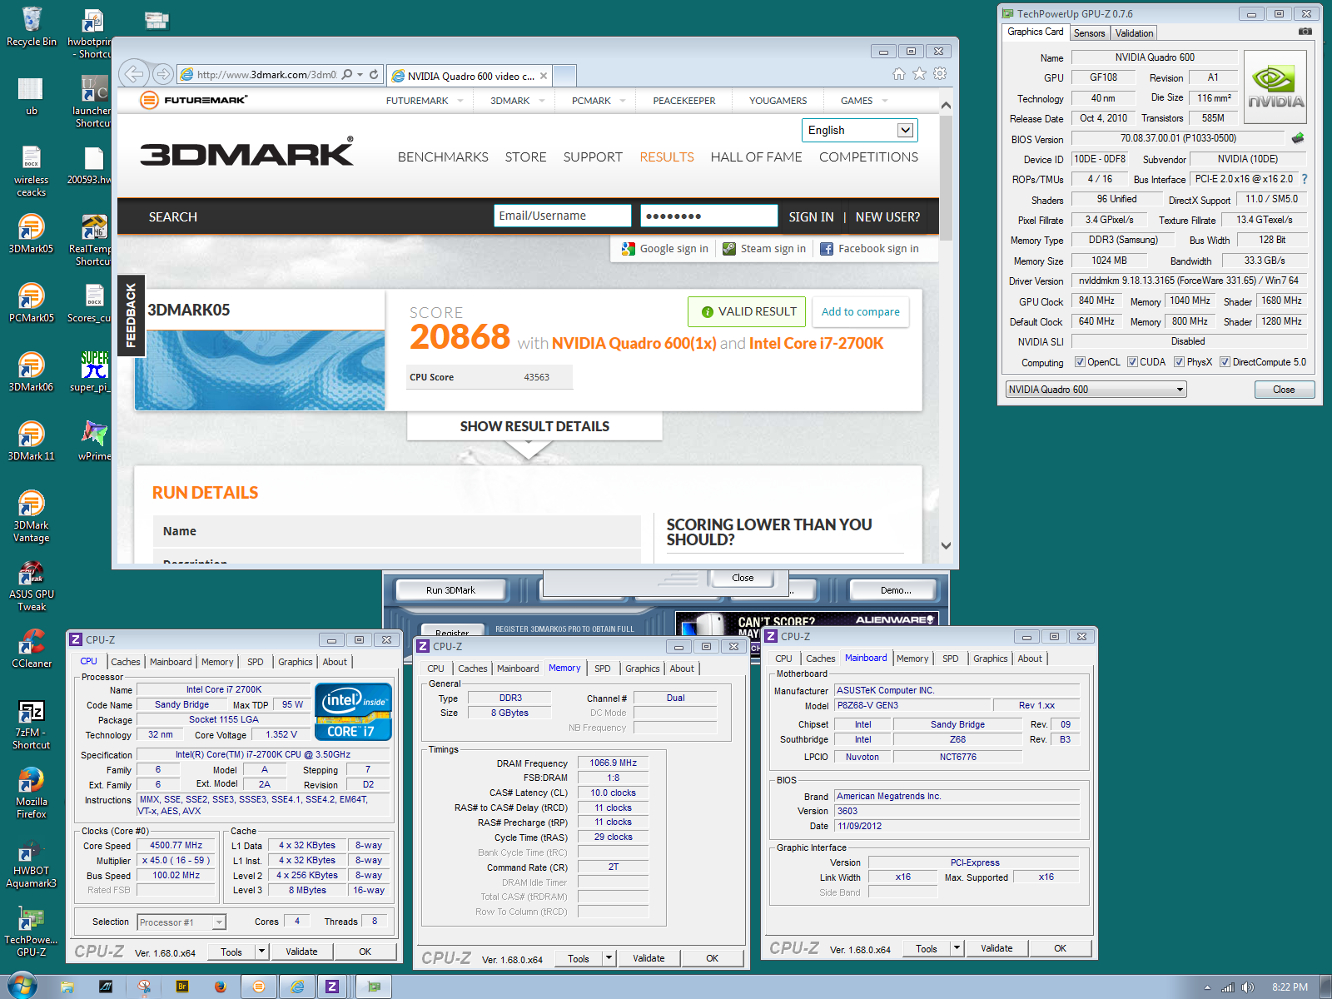Open Bus Interface question mark help in GPU-Z
The width and height of the screenshot is (1332, 999).
coord(1305,179)
